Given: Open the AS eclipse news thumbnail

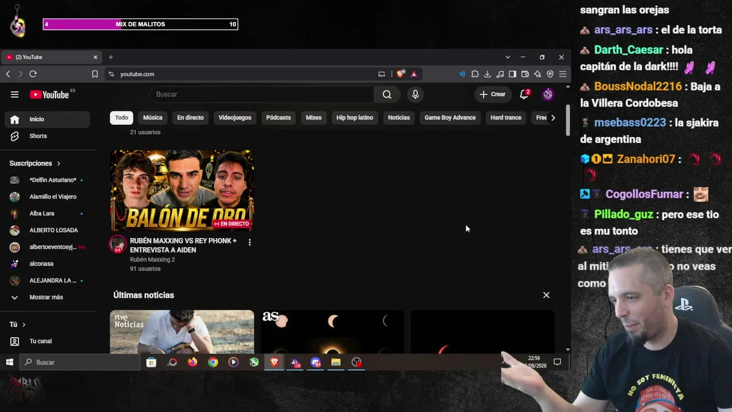Looking at the screenshot, I should 332,332.
